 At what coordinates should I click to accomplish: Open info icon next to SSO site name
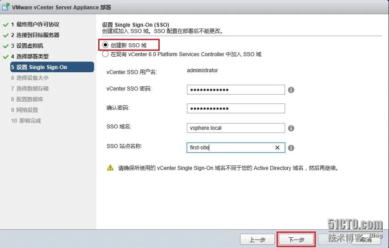(291, 148)
